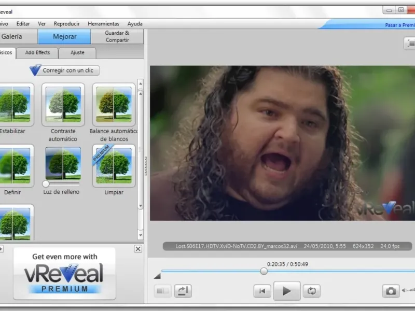This screenshot has height=311, width=415.
Task: Select the Luz de relleno effect
Action: [x=63, y=163]
